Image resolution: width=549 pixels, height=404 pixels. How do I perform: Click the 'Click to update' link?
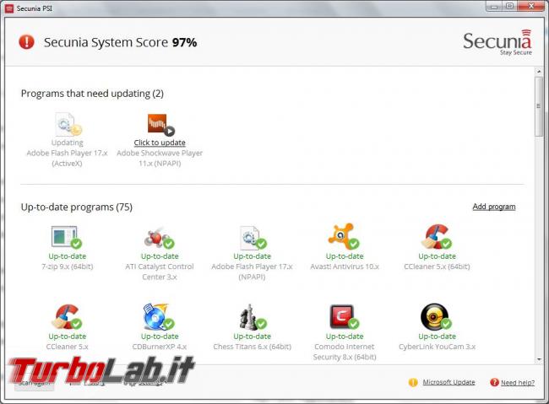[160, 143]
